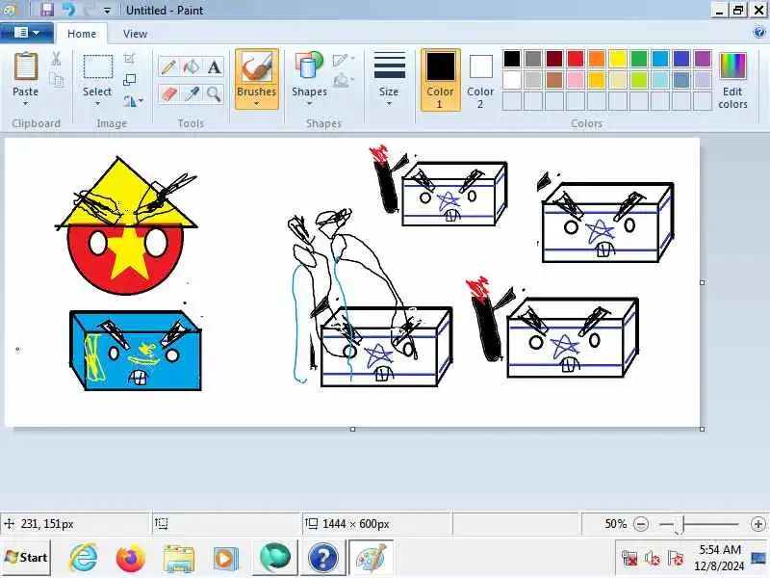
Task: Click the network icon in the system tray
Action: coord(629,558)
